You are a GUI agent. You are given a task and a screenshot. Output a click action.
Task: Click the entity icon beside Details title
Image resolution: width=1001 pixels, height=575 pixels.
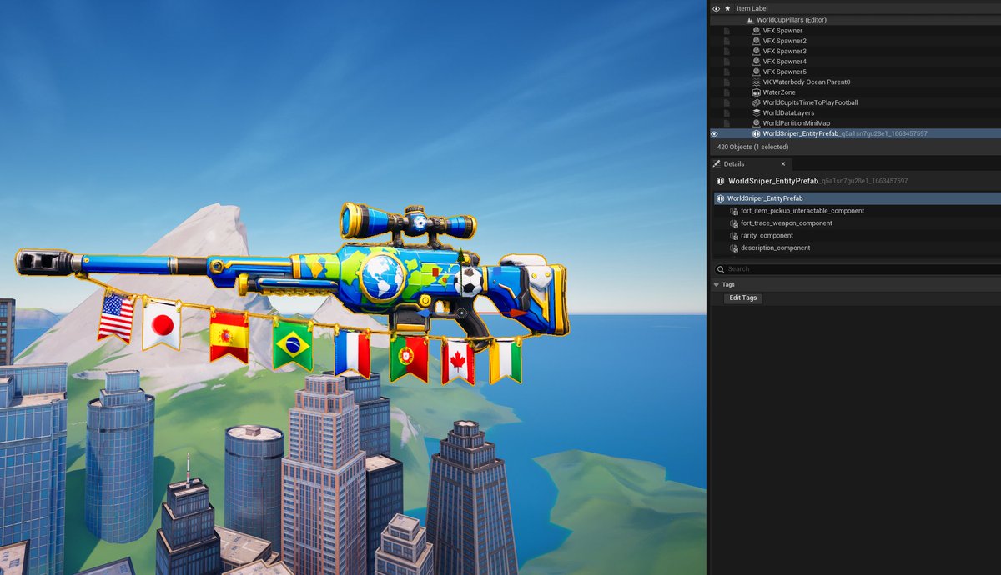point(720,181)
